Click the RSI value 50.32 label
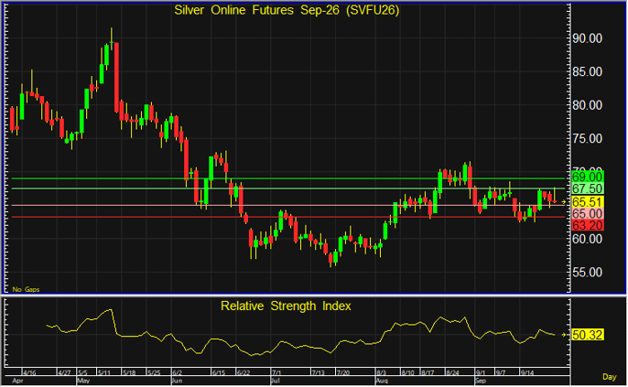The height and width of the screenshot is (387, 628). pos(587,335)
